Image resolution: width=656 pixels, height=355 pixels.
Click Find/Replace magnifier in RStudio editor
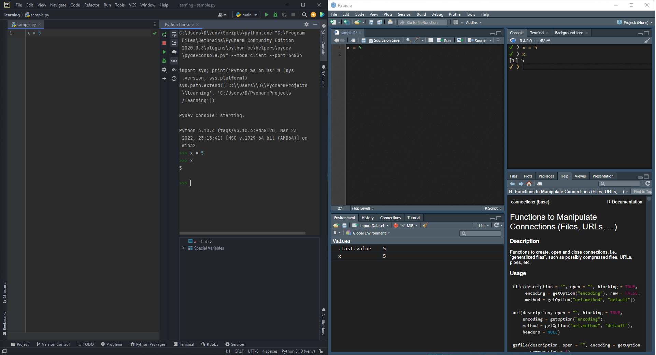(408, 40)
